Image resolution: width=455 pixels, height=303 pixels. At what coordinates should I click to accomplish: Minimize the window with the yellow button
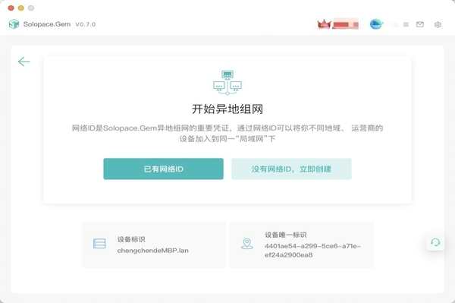(x=21, y=8)
